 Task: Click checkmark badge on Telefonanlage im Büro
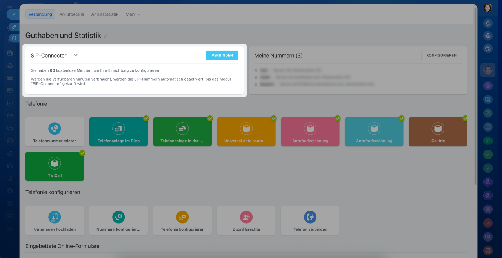click(x=146, y=118)
